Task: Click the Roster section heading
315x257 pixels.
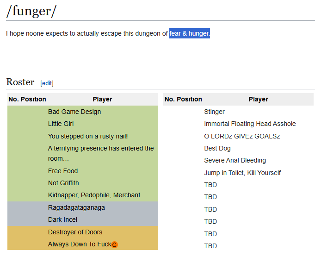Action: pos(20,82)
